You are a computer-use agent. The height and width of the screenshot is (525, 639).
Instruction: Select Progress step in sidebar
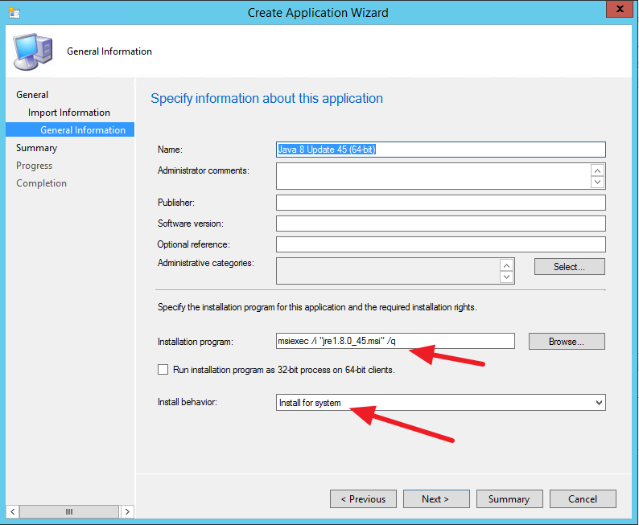pyautogui.click(x=35, y=166)
